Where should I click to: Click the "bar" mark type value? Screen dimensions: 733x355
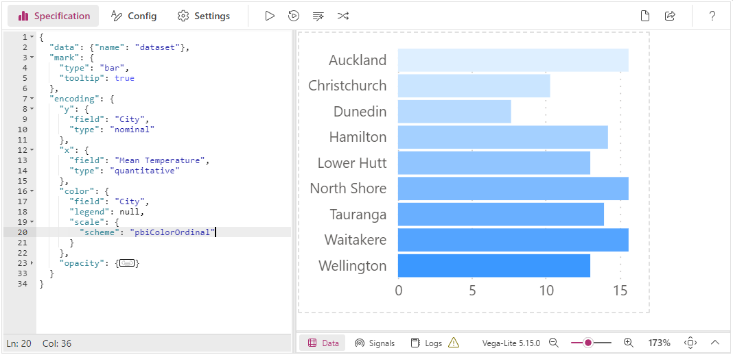(112, 68)
